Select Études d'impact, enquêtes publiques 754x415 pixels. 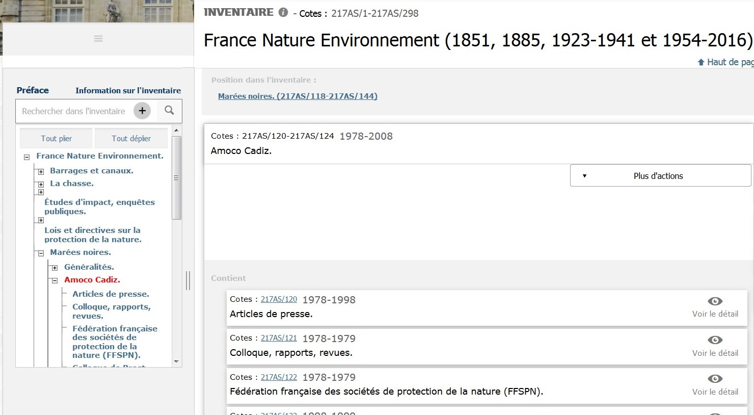[x=99, y=206]
